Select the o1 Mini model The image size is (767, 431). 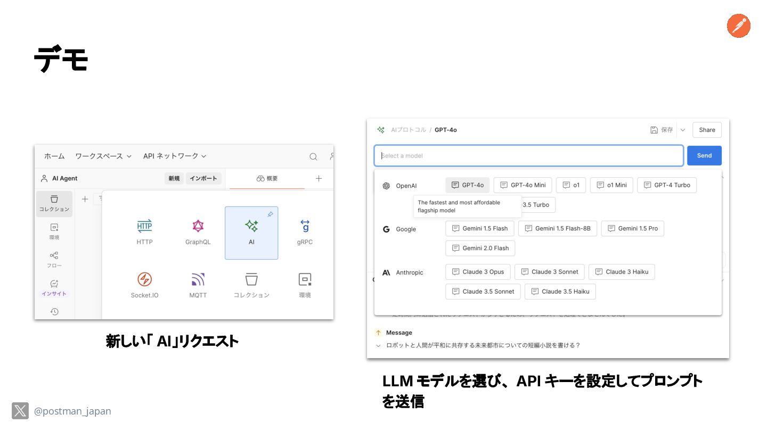coord(611,185)
